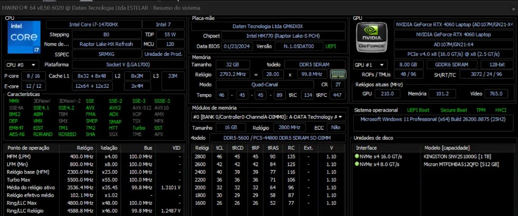Click the MCU 120 value

(170, 44)
